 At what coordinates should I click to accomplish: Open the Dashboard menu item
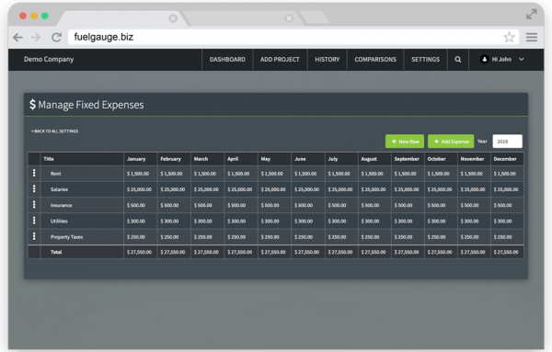click(x=227, y=60)
